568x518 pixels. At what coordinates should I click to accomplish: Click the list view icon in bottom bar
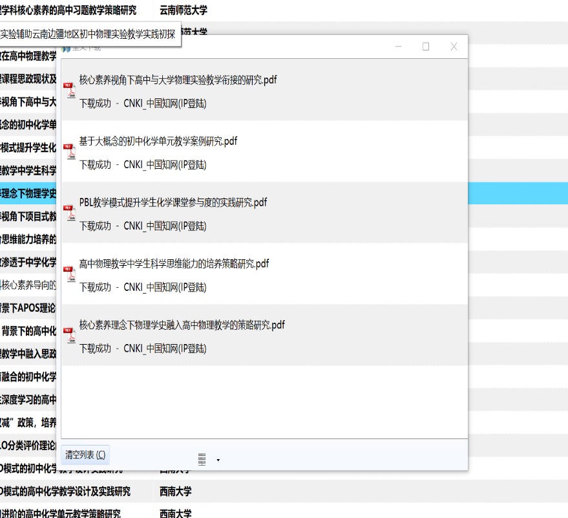pos(202,459)
